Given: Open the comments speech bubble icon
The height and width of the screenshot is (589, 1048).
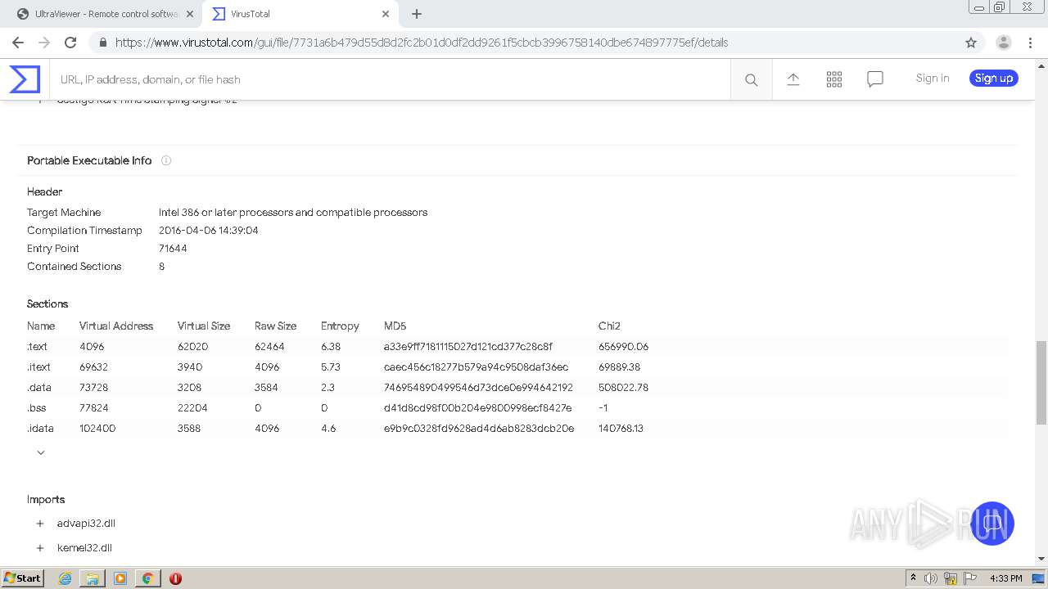Looking at the screenshot, I should coord(874,79).
